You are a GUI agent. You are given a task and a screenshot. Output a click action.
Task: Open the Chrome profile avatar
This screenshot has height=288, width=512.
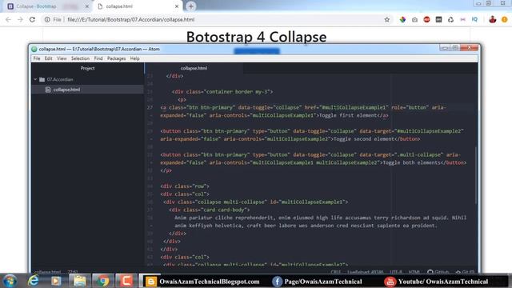coord(493,19)
